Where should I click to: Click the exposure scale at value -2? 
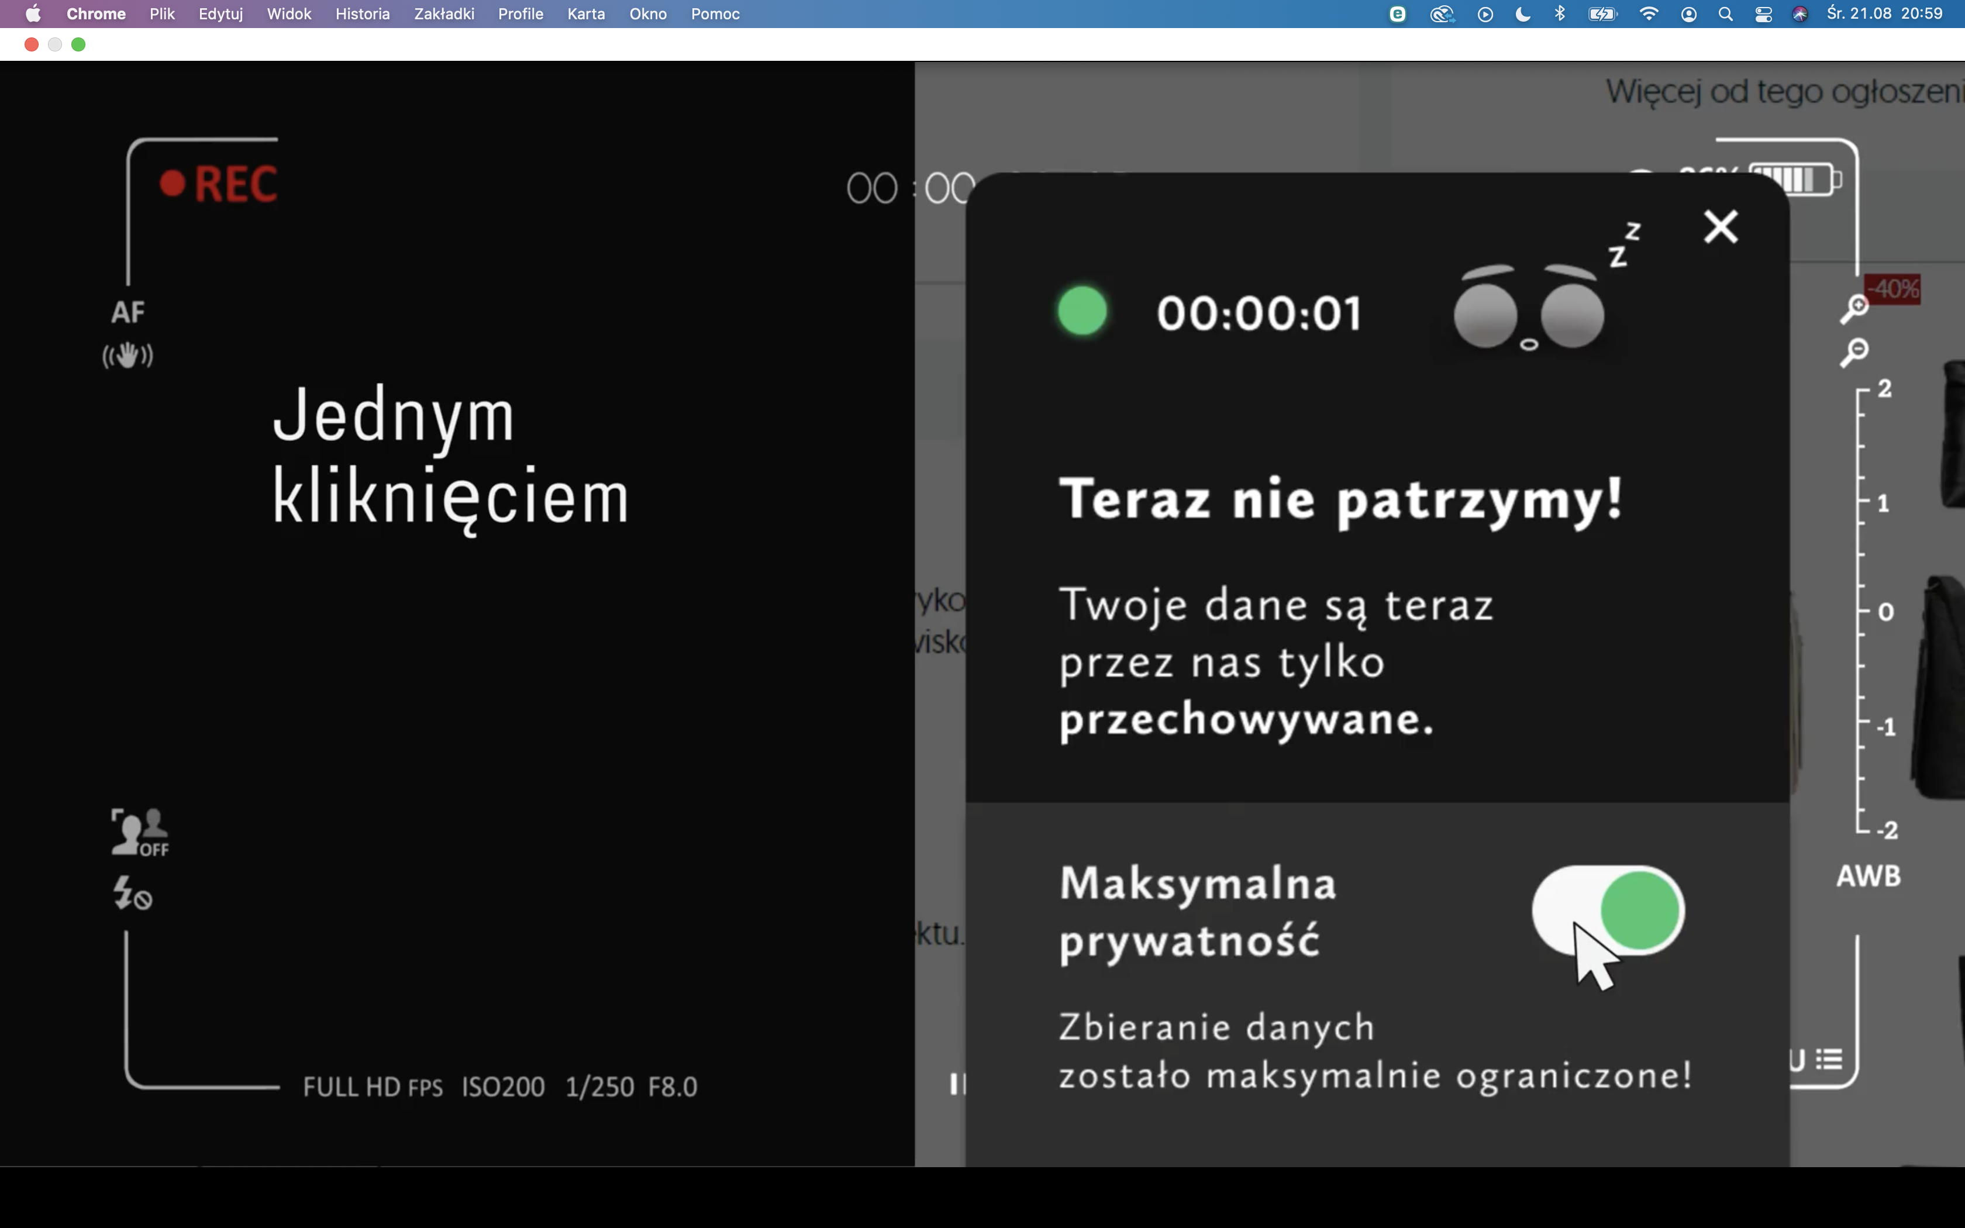1887,830
